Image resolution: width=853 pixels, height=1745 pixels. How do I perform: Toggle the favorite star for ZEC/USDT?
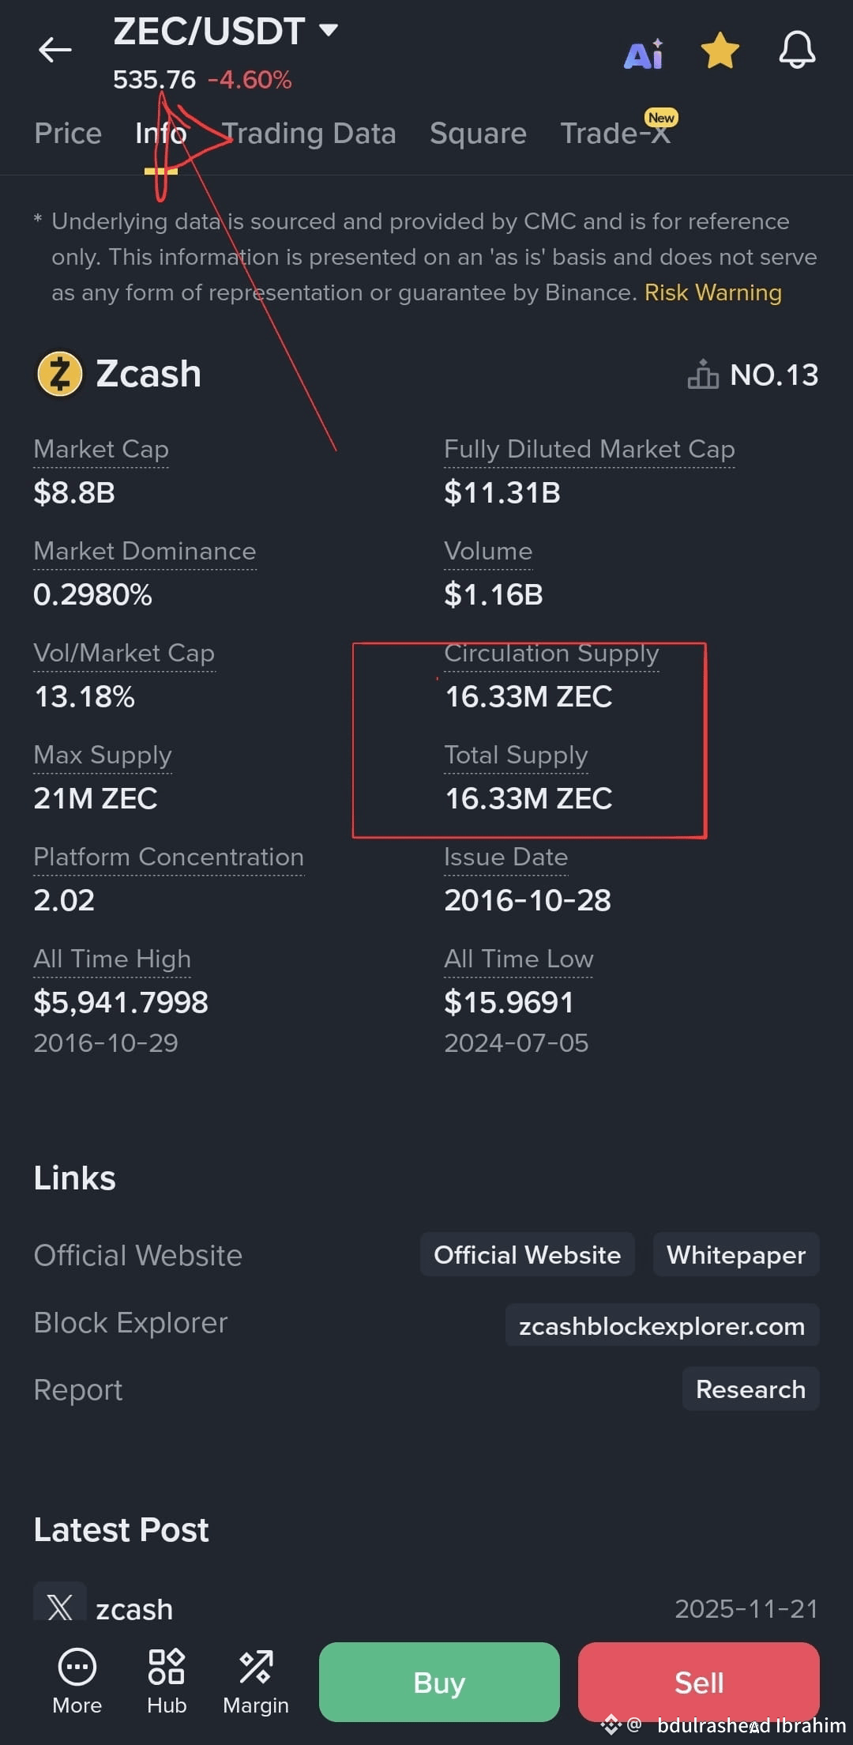tap(720, 51)
